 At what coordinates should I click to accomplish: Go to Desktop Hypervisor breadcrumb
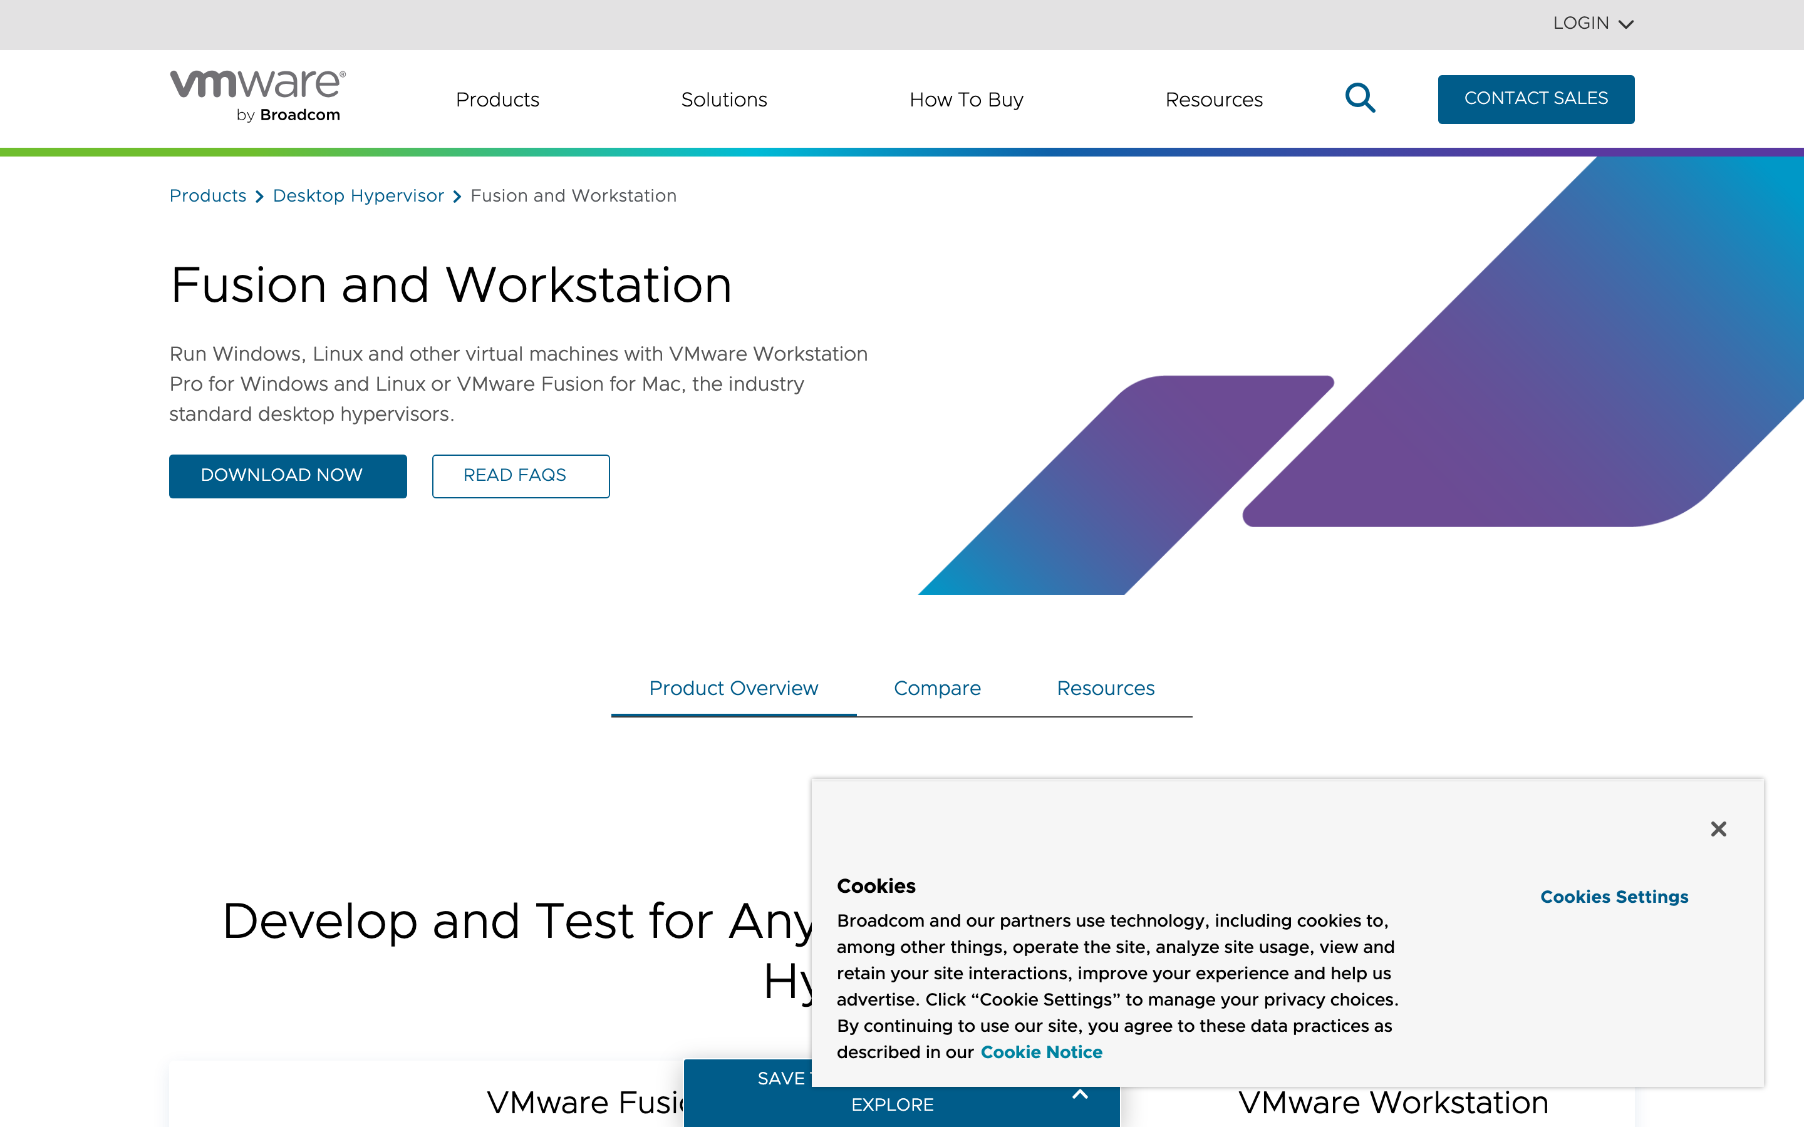click(x=358, y=196)
